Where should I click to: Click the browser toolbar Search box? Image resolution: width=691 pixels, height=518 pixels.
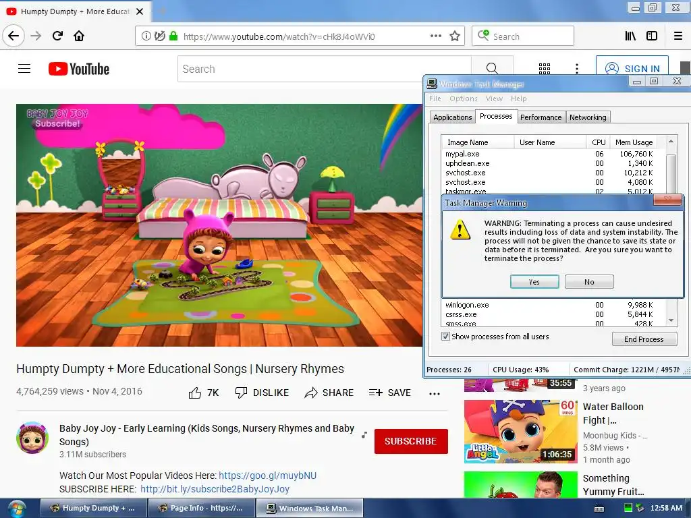coord(523,36)
